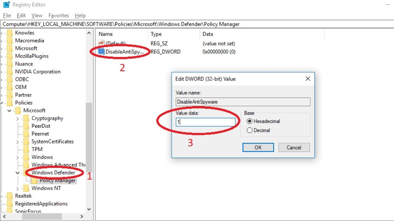Click the Realtek folder icon
The height and width of the screenshot is (221, 394).
10,196
